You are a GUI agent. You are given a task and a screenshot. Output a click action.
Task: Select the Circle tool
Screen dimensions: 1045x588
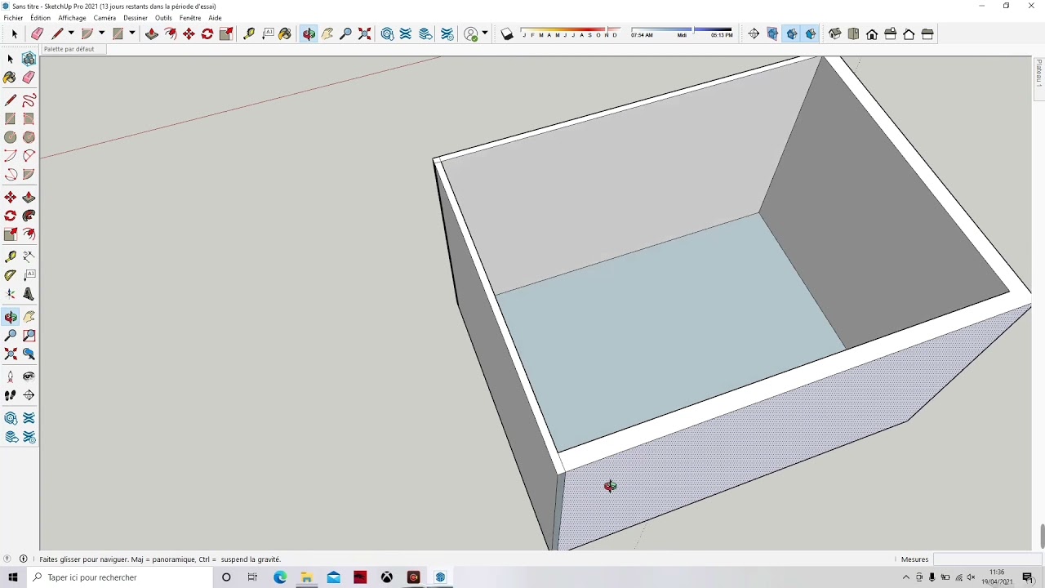(x=11, y=137)
